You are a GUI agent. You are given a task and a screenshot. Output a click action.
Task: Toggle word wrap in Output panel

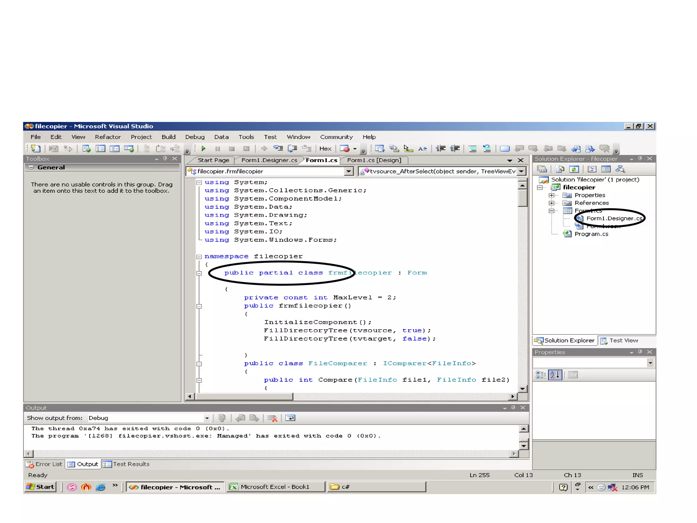(x=290, y=418)
